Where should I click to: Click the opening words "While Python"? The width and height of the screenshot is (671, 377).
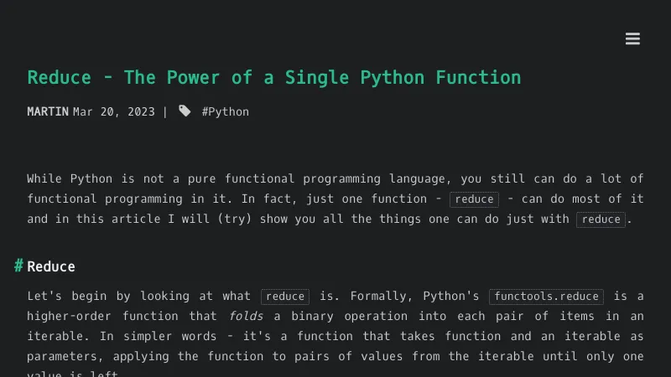(x=70, y=178)
